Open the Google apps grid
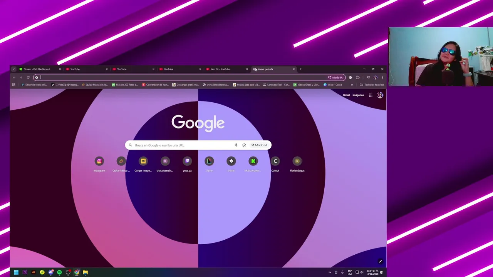This screenshot has width=493, height=277. [x=371, y=95]
